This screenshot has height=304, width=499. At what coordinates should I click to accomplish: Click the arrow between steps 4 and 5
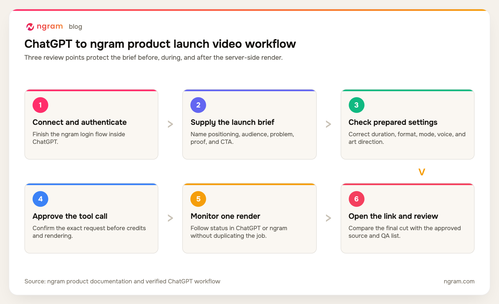170,218
